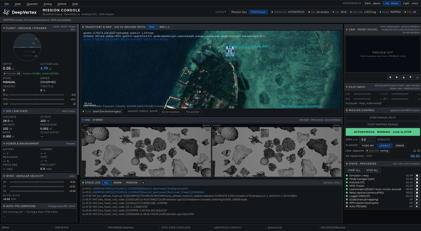Tilt the front camera up
Viewport: 421px width, 231px height.
tap(404, 77)
